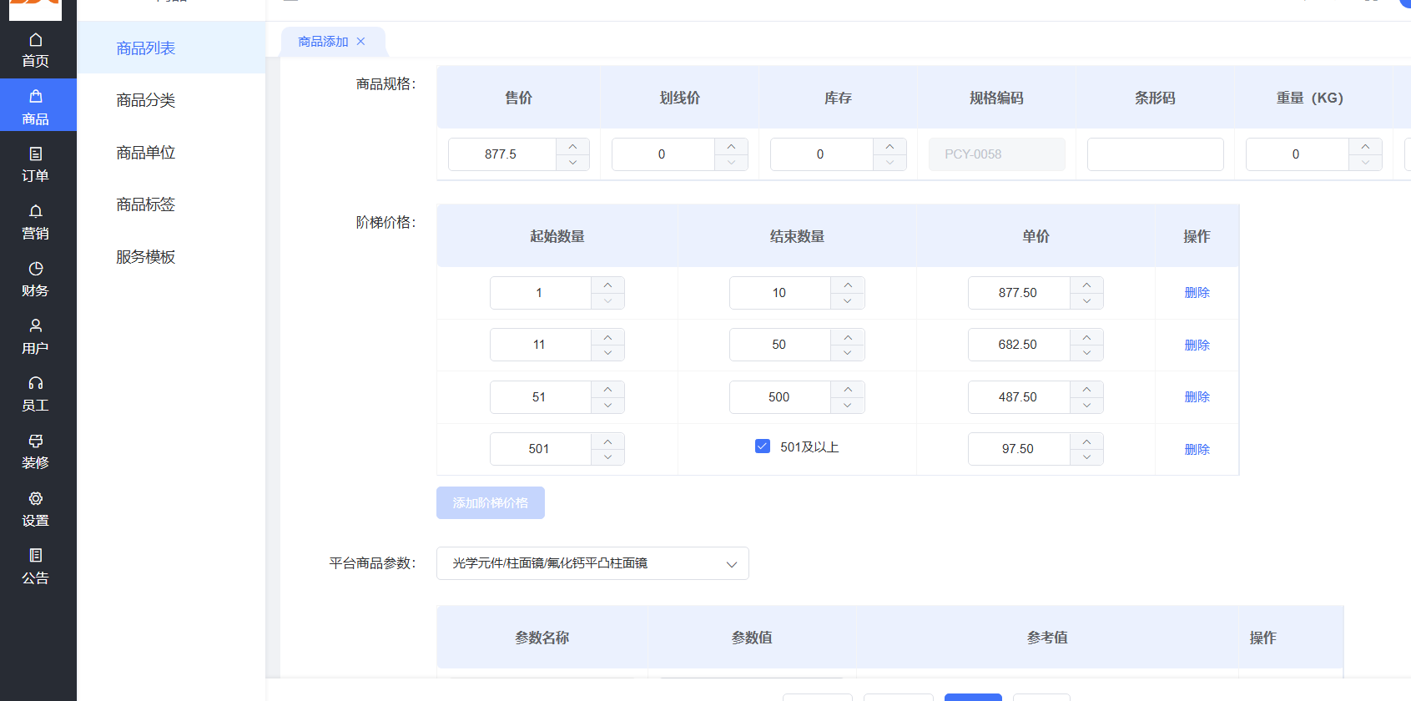Decrease unit price 682.50 with down arrow
The width and height of the screenshot is (1411, 701).
click(x=1086, y=353)
